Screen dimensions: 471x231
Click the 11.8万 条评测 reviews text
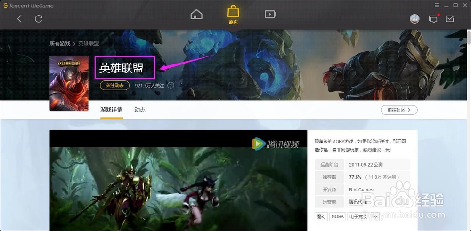tap(382, 177)
